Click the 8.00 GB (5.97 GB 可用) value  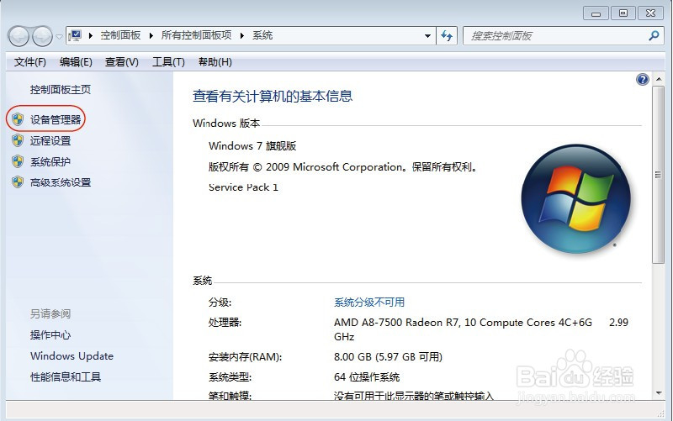click(x=388, y=356)
